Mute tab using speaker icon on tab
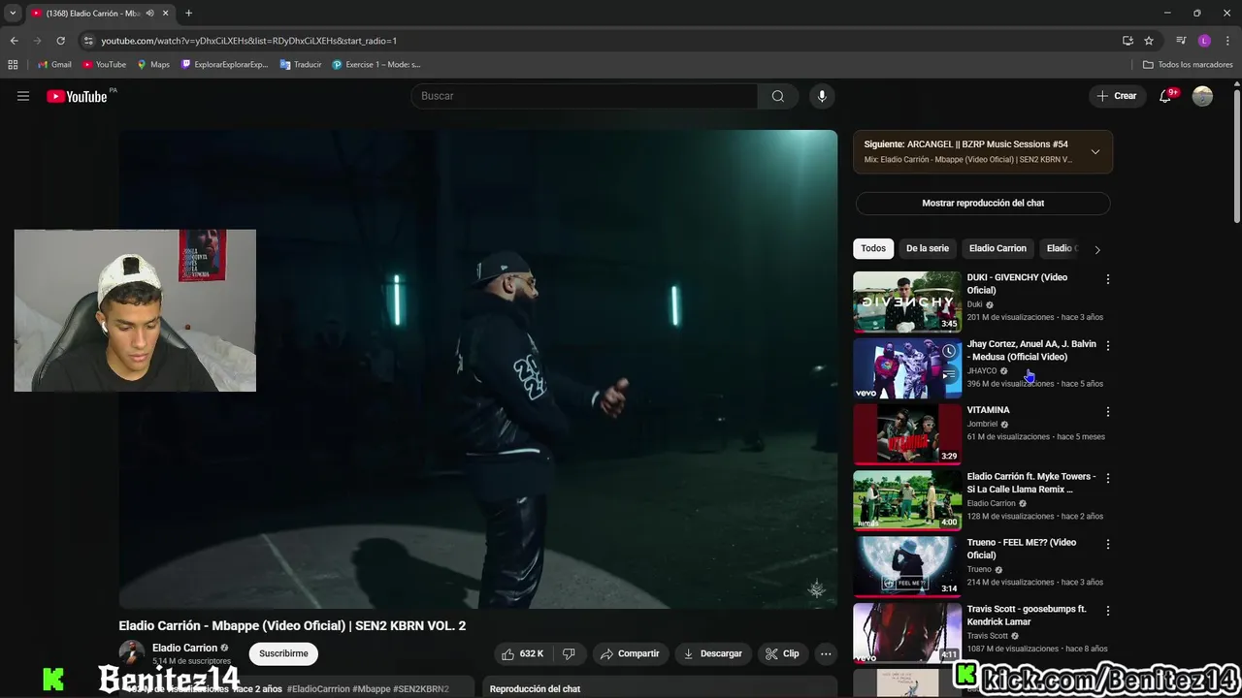 (x=149, y=14)
